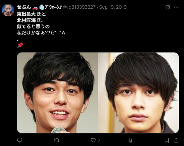Enlarge the left photo of smiling man

pyautogui.click(x=58, y=93)
